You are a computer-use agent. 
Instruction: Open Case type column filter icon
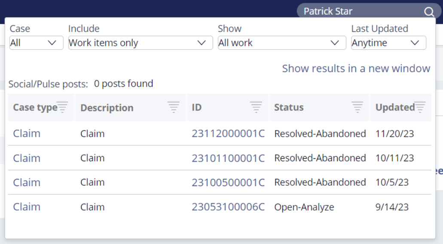click(x=62, y=107)
